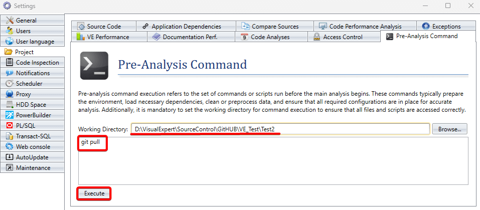
Task: Click the Pre-Analysis Command terminal tab icon
Action: click(x=389, y=37)
